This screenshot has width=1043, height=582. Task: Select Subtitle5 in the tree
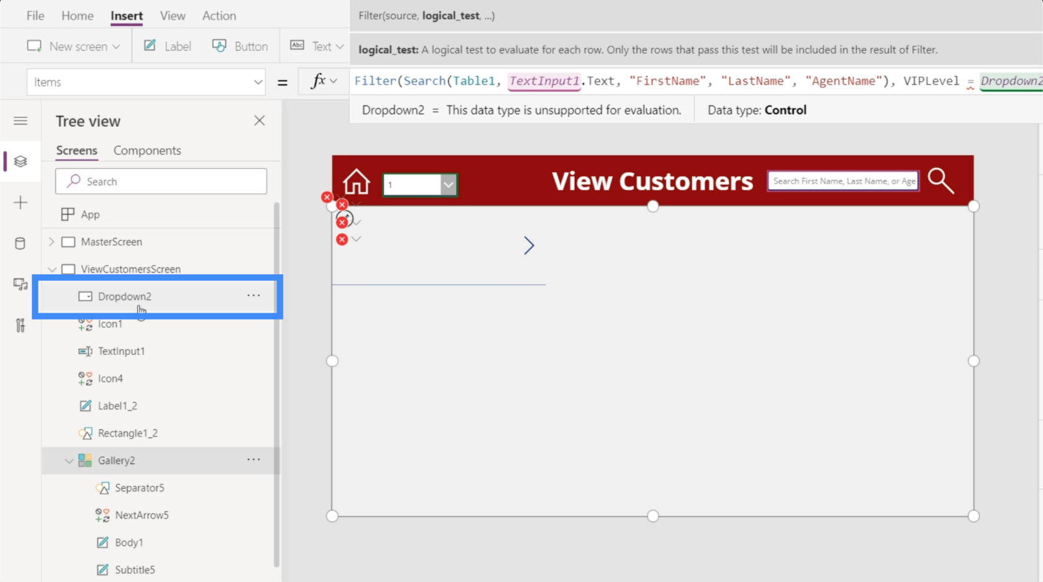(x=135, y=570)
